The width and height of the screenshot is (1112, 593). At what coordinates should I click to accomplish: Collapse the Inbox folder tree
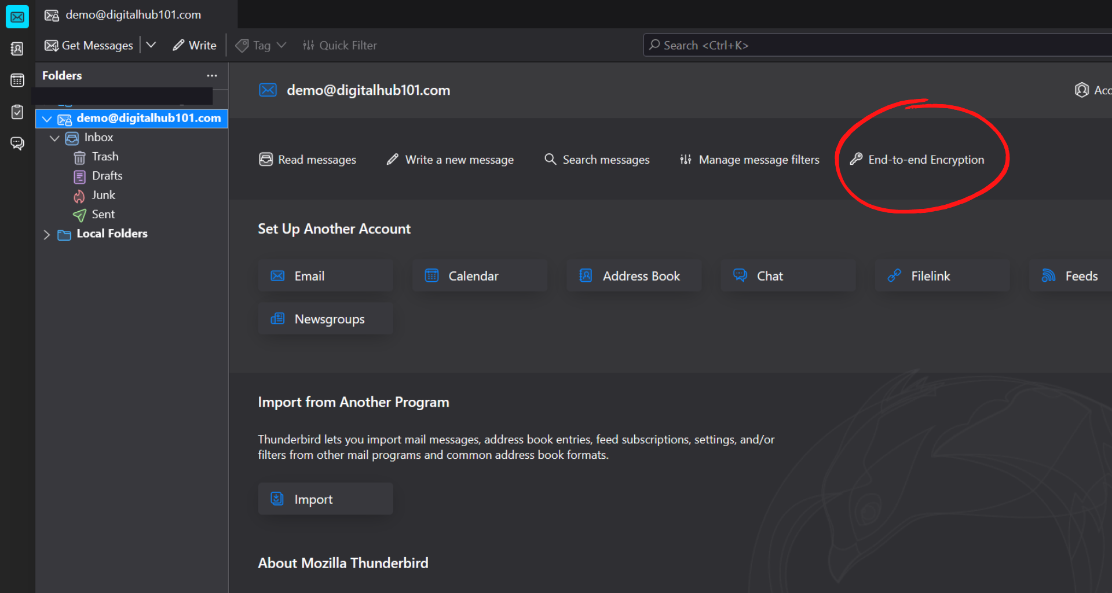(54, 138)
